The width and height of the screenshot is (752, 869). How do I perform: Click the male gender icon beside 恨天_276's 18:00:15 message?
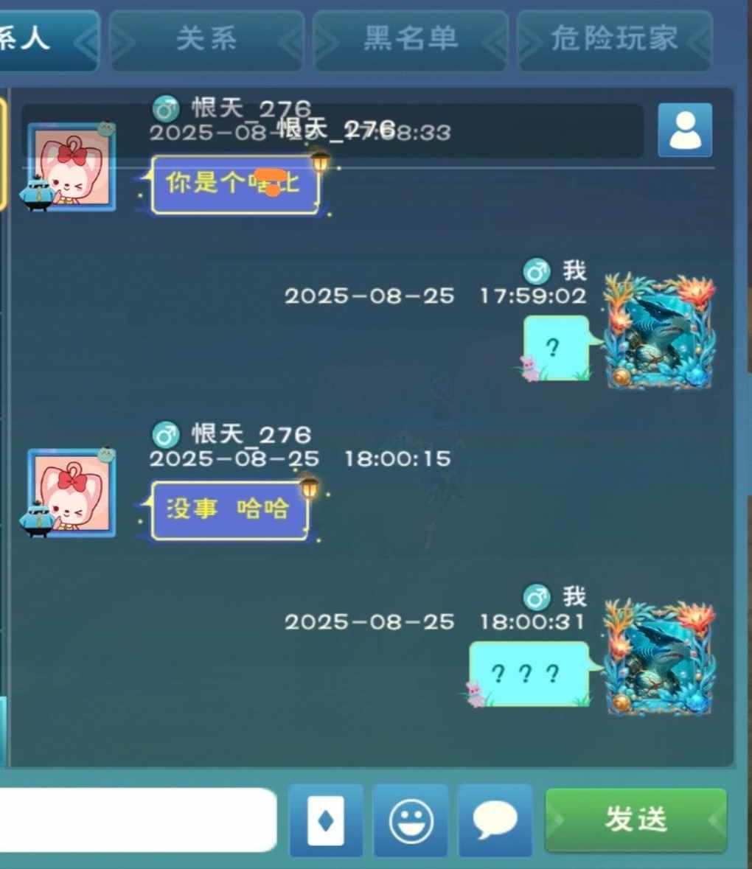166,435
